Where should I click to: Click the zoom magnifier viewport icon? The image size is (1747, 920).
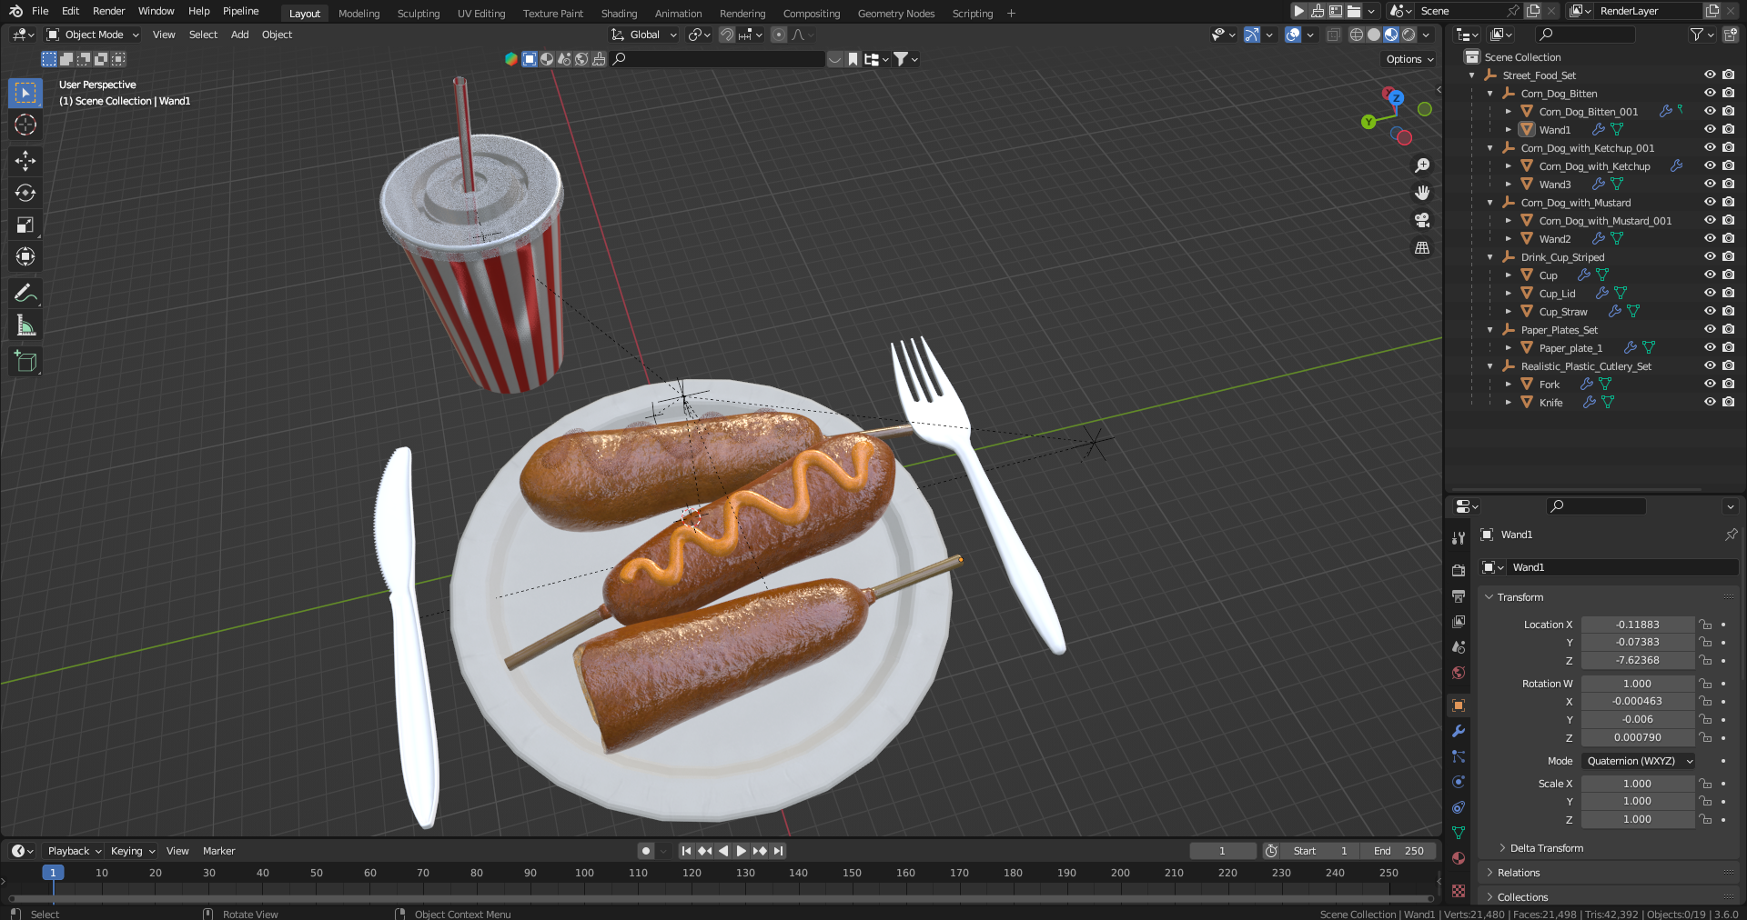[1422, 165]
